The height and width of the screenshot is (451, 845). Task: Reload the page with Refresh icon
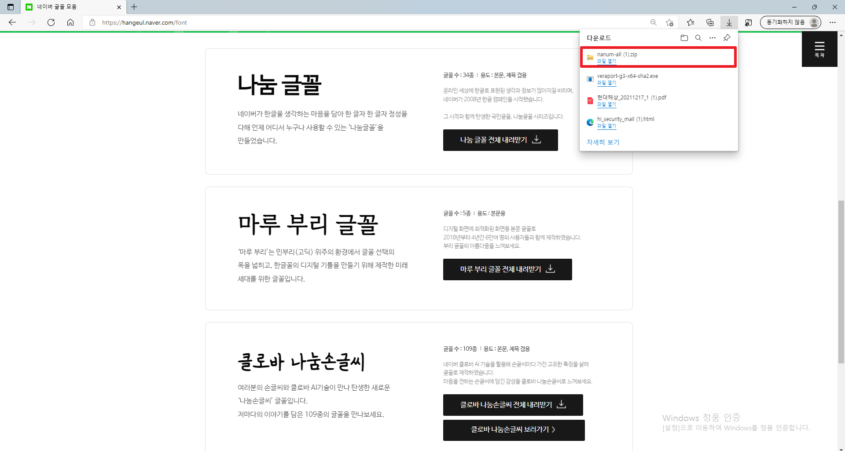pyautogui.click(x=51, y=22)
